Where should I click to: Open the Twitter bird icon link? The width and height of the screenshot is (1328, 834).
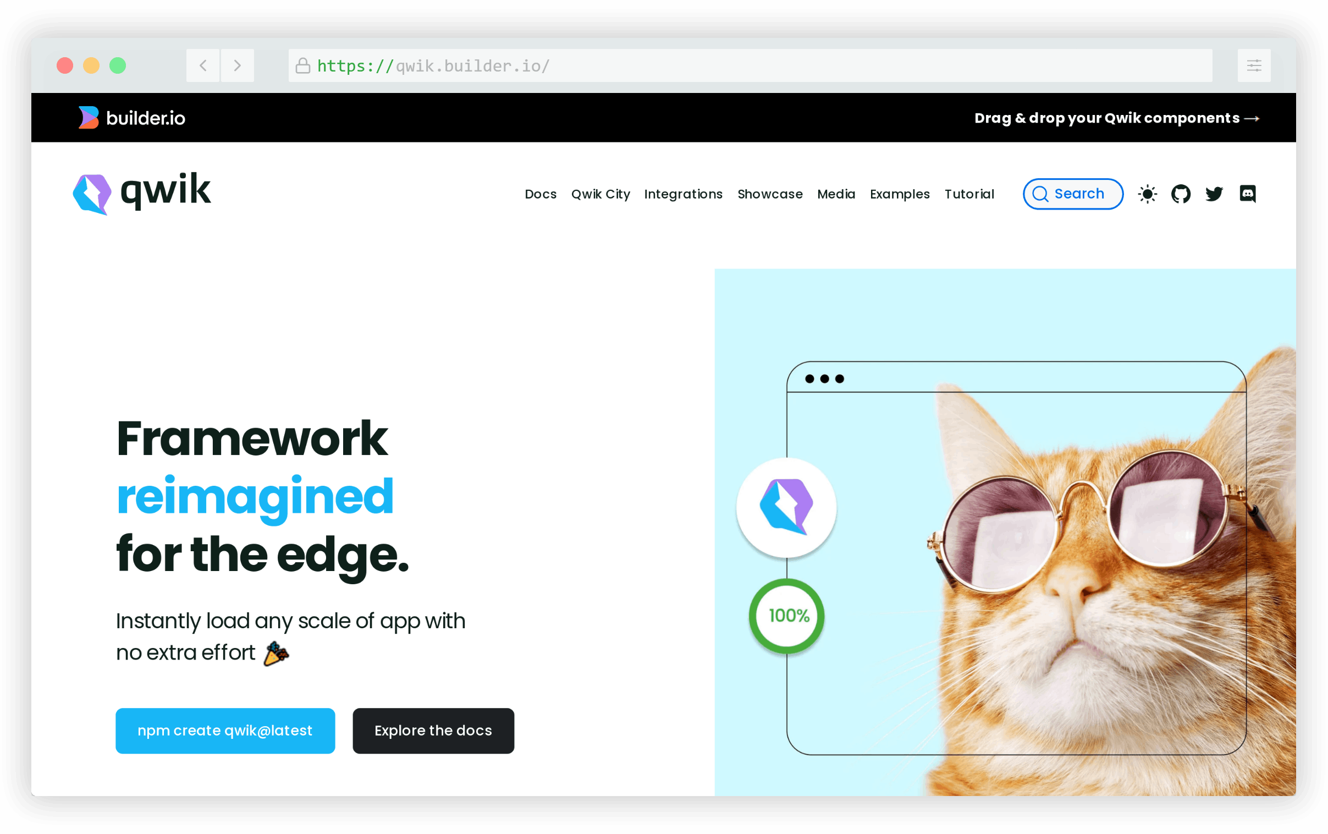pyautogui.click(x=1214, y=194)
